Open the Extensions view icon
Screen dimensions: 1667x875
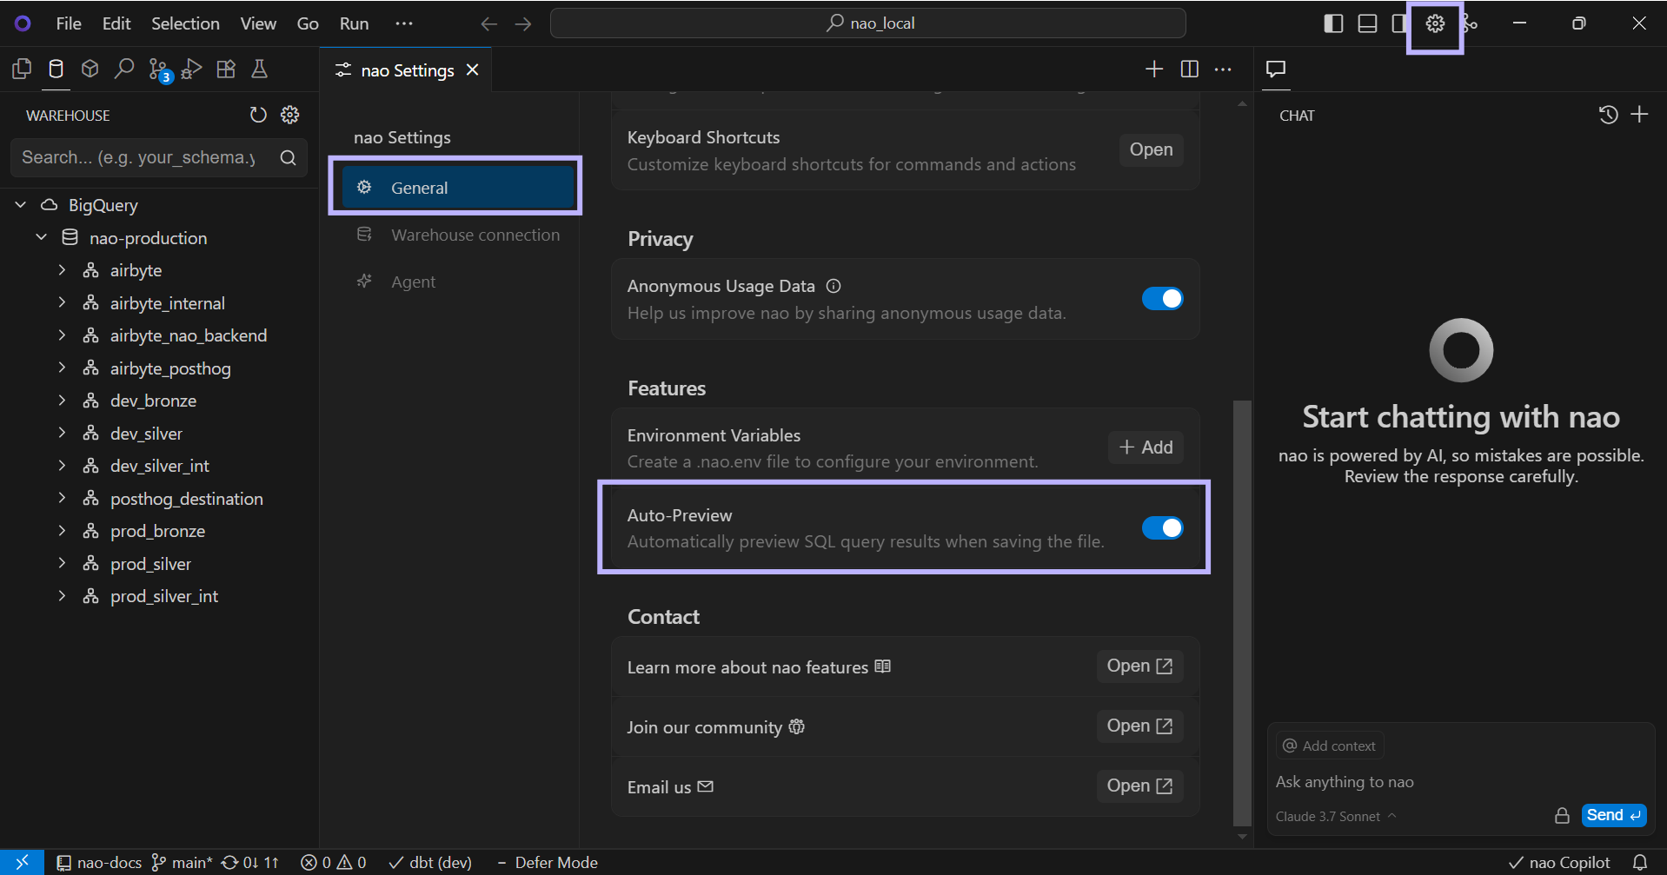(x=226, y=70)
